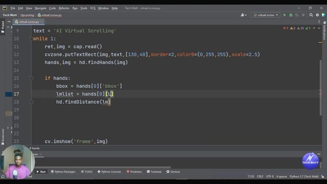
Task: Open the File menu
Action: [x=13, y=8]
